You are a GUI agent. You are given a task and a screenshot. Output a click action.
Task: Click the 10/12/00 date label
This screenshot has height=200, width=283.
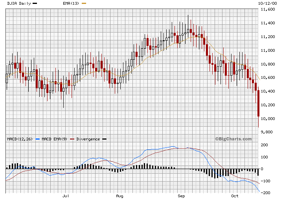[x=266, y=3]
